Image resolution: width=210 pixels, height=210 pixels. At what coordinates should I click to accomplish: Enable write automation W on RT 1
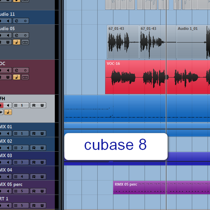point(42,206)
